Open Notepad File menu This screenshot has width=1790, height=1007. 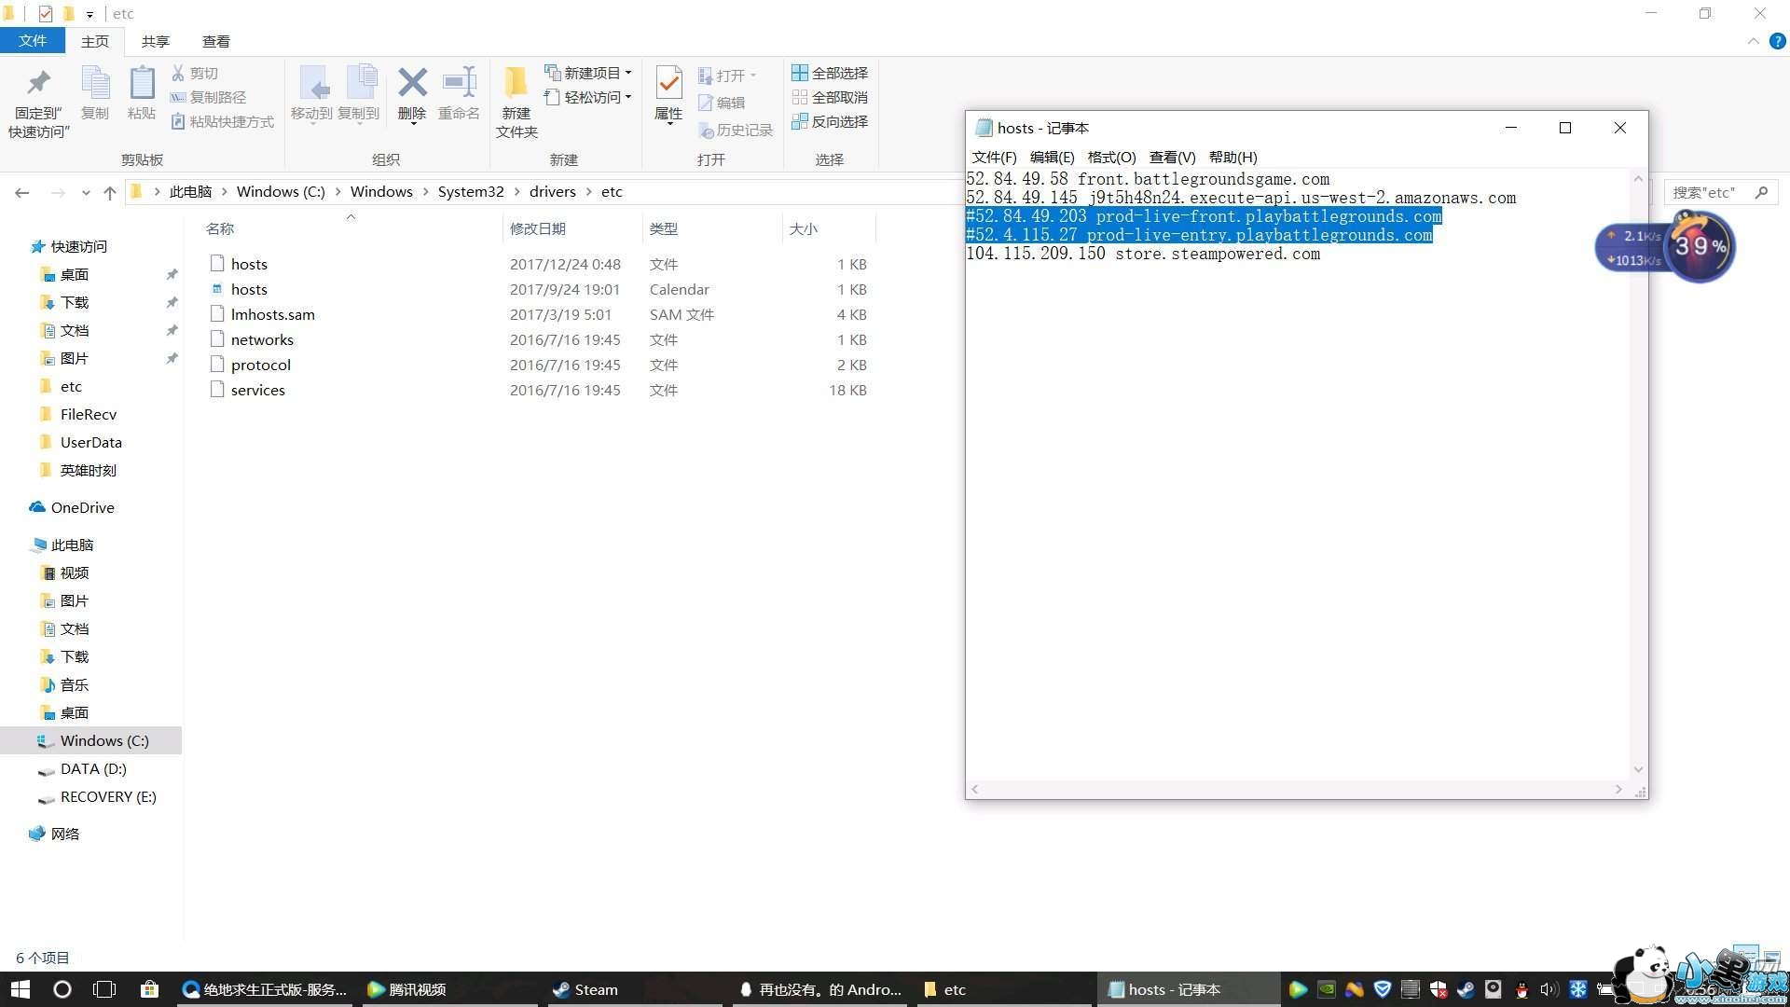[x=994, y=157]
